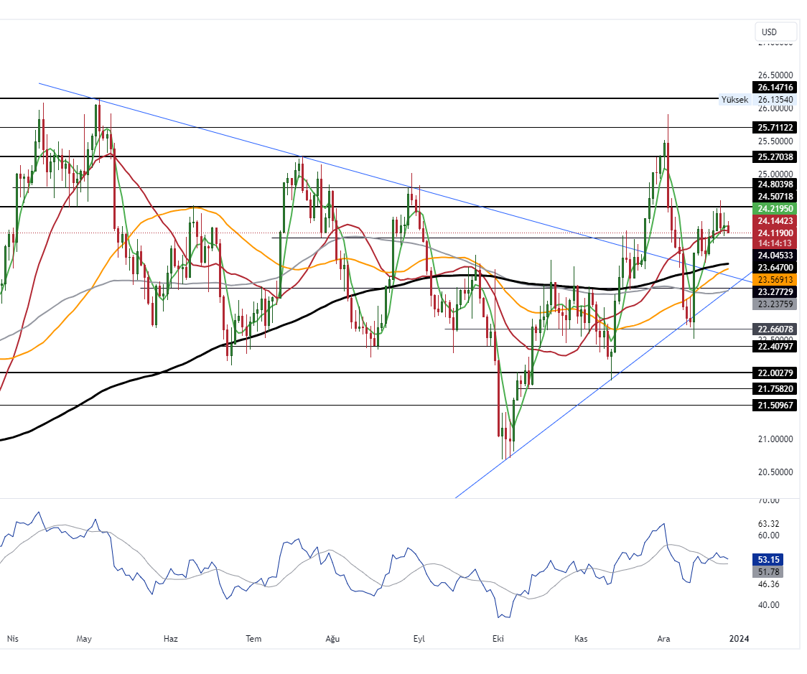This screenshot has width=807, height=674.
Task: Click the red current price label 24.11900
Action: click(775, 233)
